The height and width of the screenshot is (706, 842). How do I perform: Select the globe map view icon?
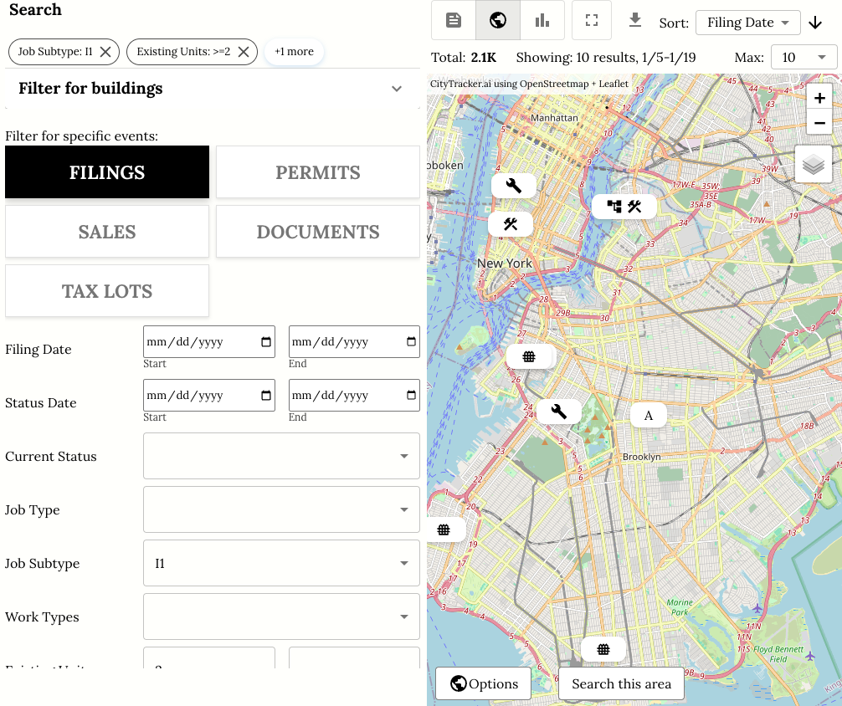(x=498, y=21)
